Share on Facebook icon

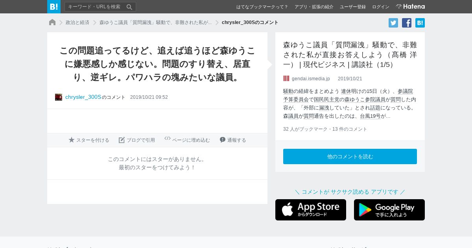pos(407,23)
